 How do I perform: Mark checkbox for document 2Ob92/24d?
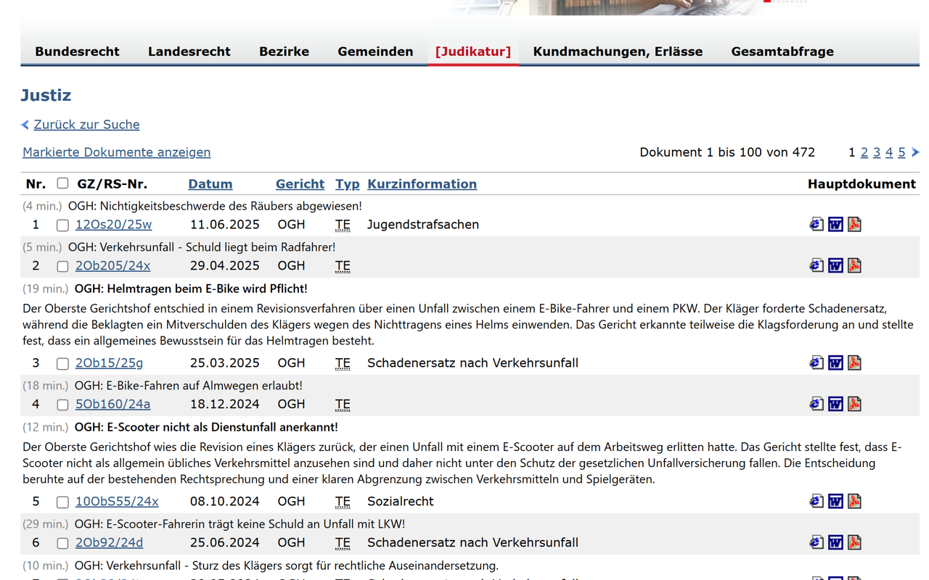pos(62,544)
